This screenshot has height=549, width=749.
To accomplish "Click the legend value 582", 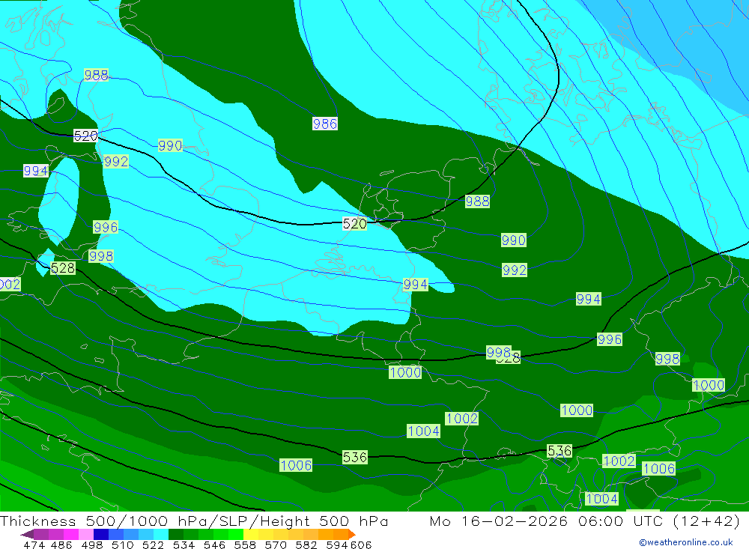I will [306, 545].
